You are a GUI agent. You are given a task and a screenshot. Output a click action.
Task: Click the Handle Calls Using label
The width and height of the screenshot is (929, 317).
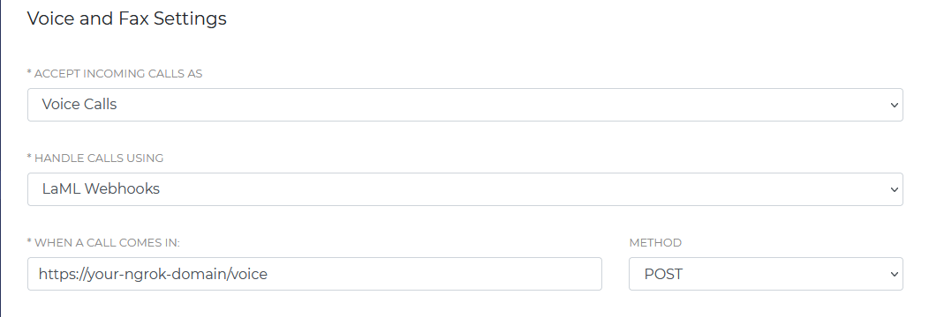pyautogui.click(x=99, y=158)
